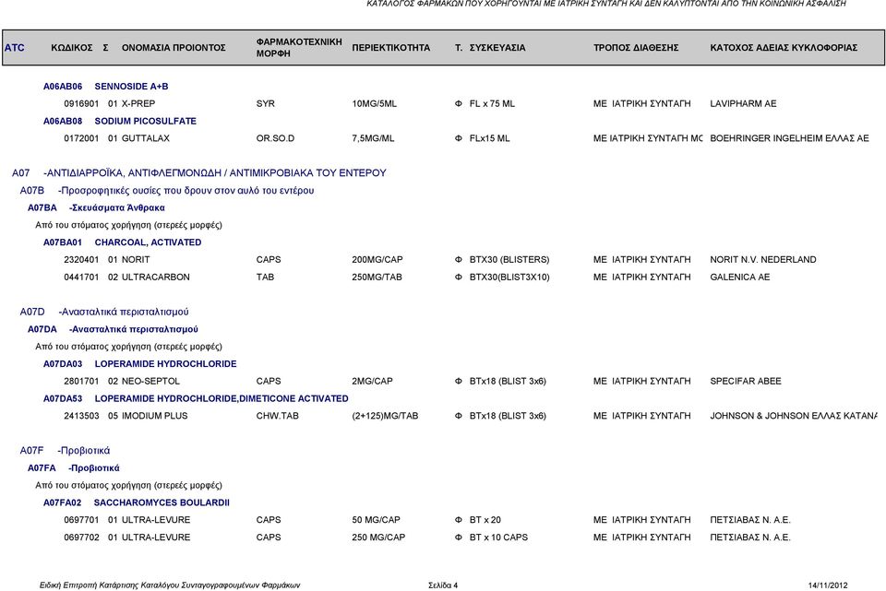Select the A07F Προβιοτικά heading

65,451
